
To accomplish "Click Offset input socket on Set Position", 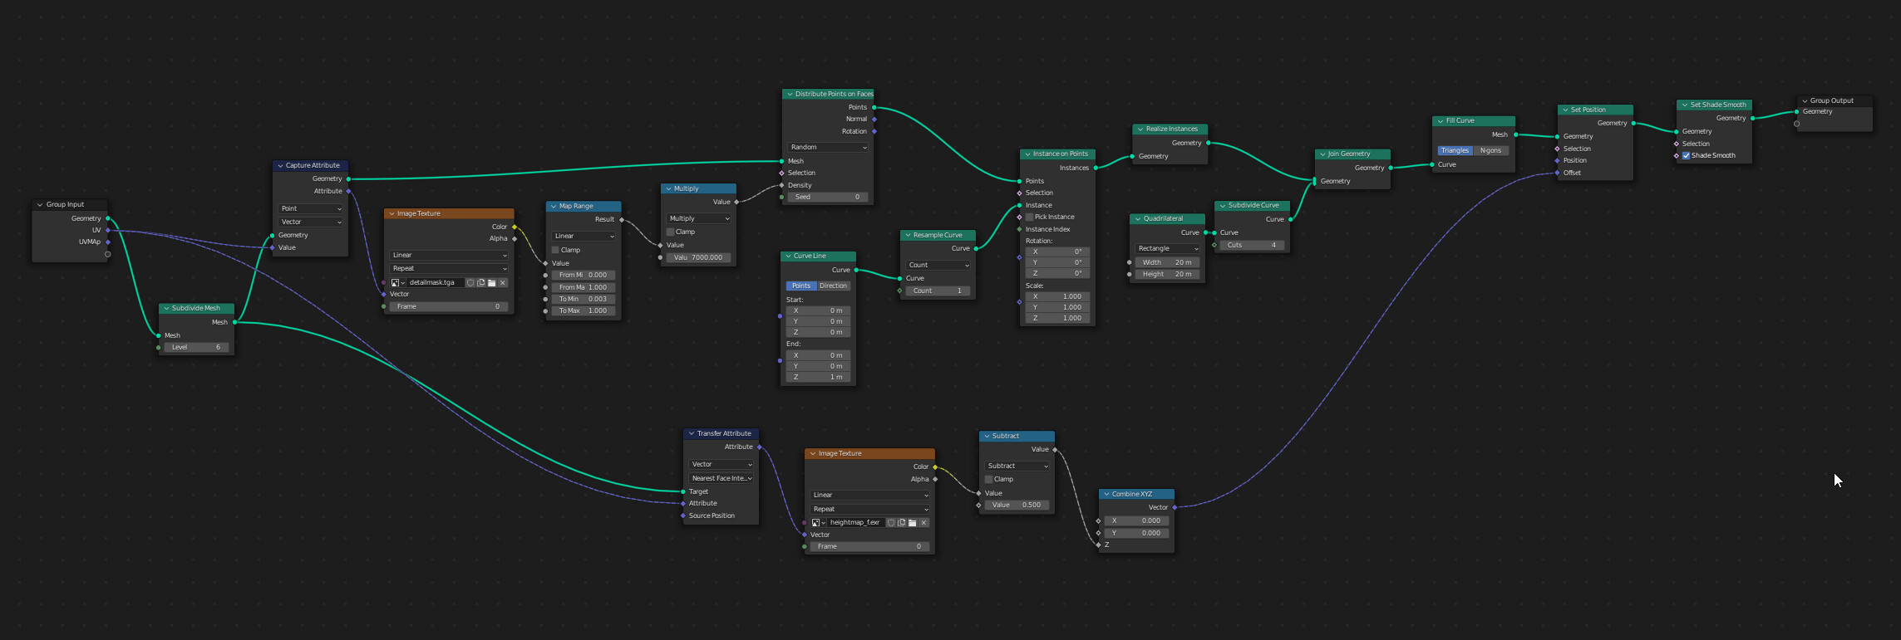I will click(1557, 173).
